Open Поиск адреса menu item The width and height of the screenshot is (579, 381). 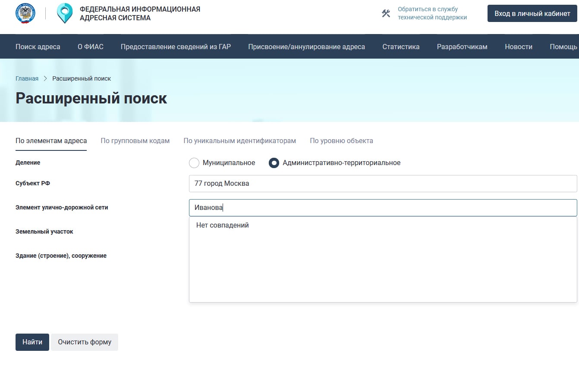pos(38,47)
